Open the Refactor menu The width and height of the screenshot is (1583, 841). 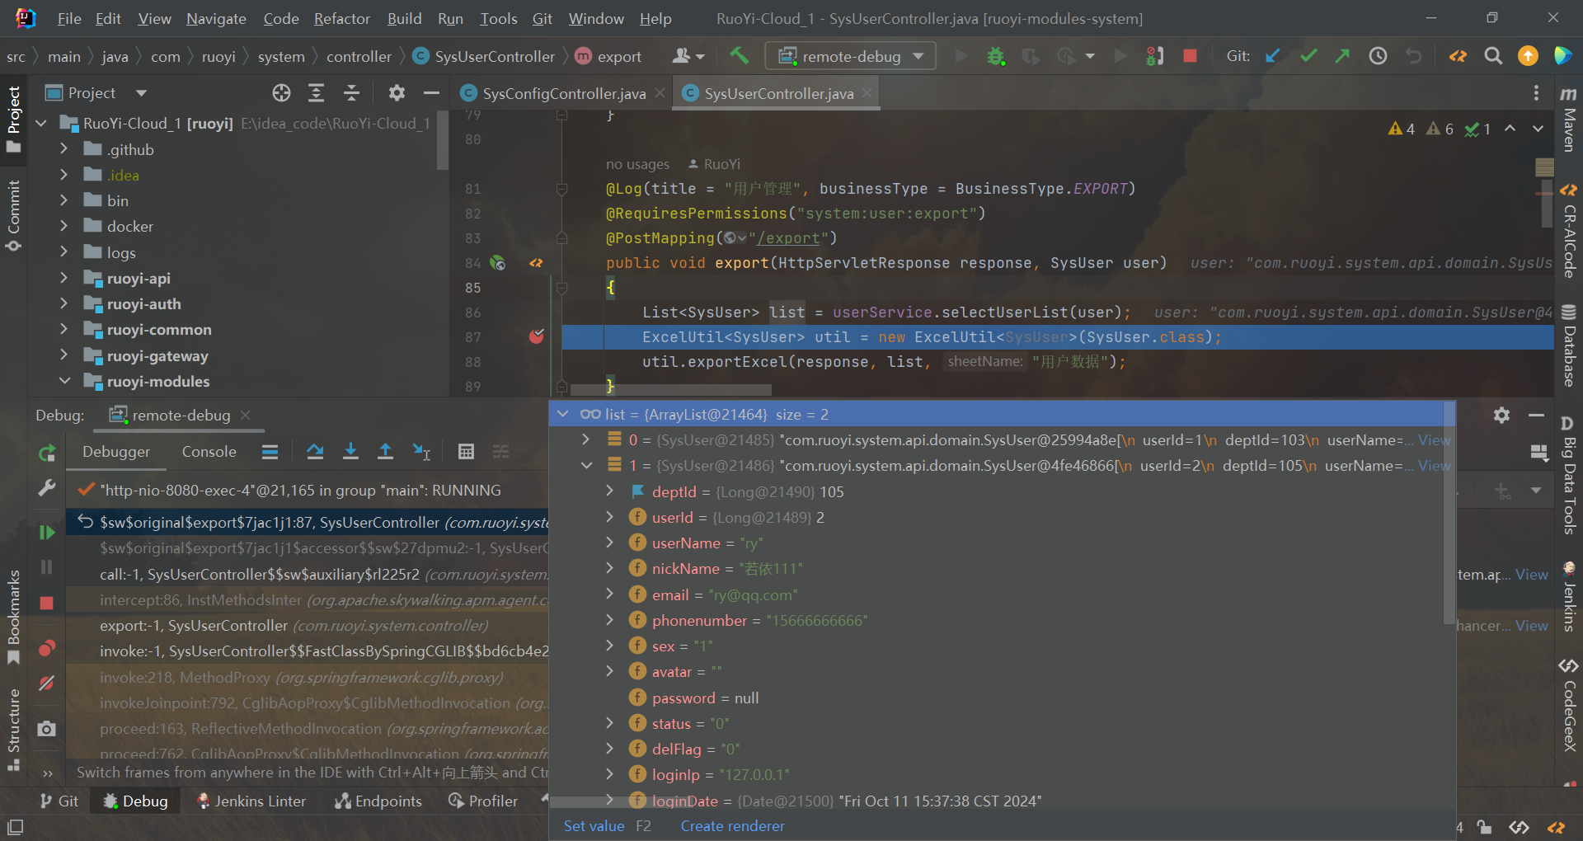(x=341, y=18)
